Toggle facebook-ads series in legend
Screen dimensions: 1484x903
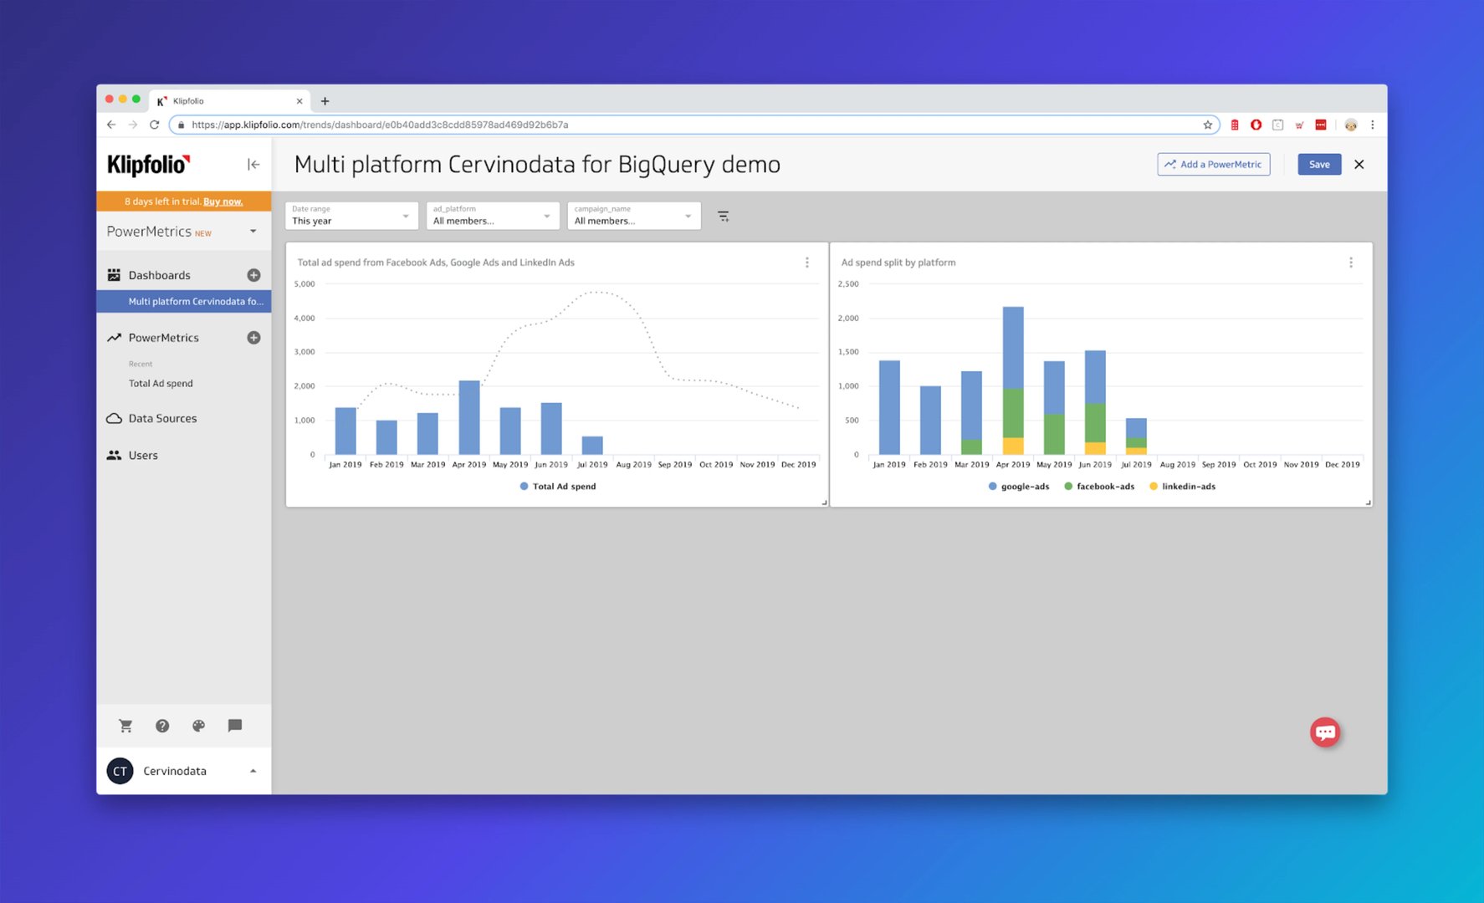coord(1099,487)
